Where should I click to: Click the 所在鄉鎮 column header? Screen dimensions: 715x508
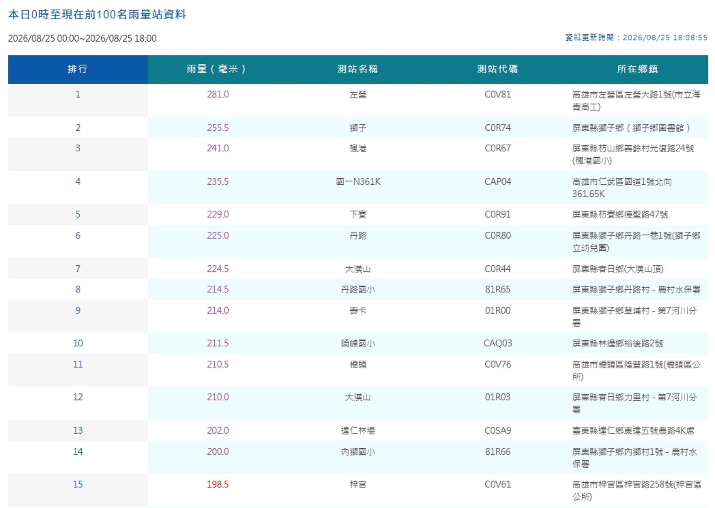pos(638,69)
